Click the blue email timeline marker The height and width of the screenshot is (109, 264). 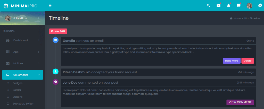(x=55, y=40)
